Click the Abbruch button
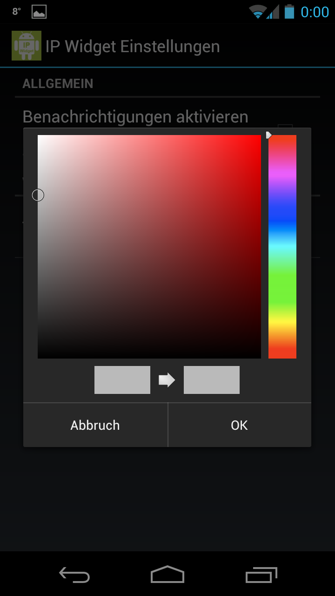 pos(95,425)
